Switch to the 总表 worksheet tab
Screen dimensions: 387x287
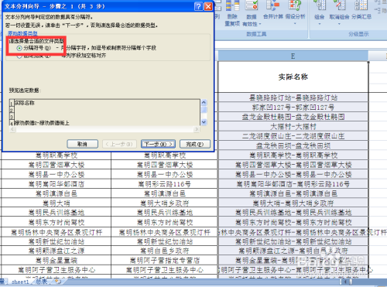[42, 282]
